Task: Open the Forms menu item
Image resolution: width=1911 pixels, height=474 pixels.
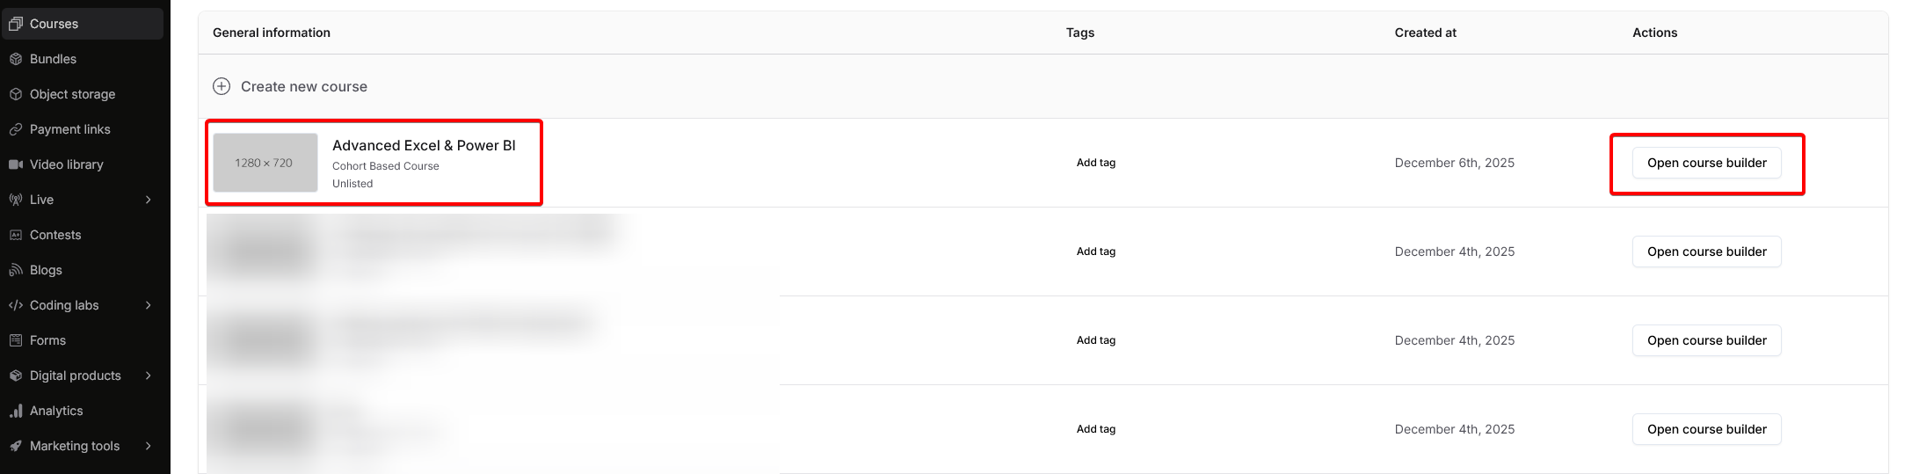Action: [47, 340]
